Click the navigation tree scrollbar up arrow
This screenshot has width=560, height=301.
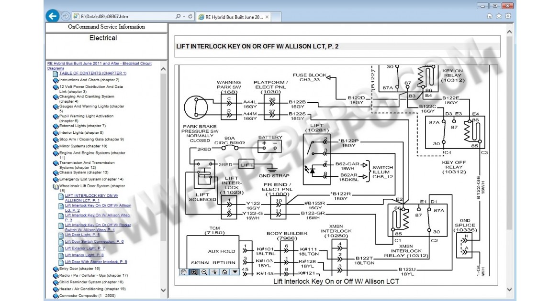(163, 69)
